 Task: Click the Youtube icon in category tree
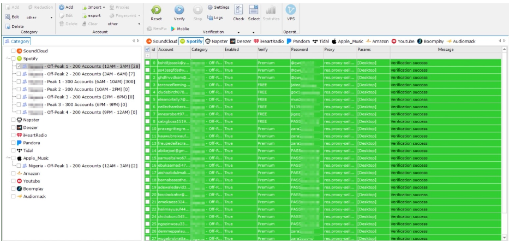coord(19,181)
